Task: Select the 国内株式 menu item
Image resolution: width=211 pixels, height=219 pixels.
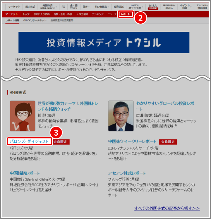Action: coord(30,7)
